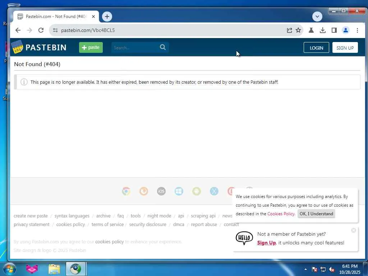Open the X-shaped app icon in footer
368x276 pixels.
pos(214,191)
